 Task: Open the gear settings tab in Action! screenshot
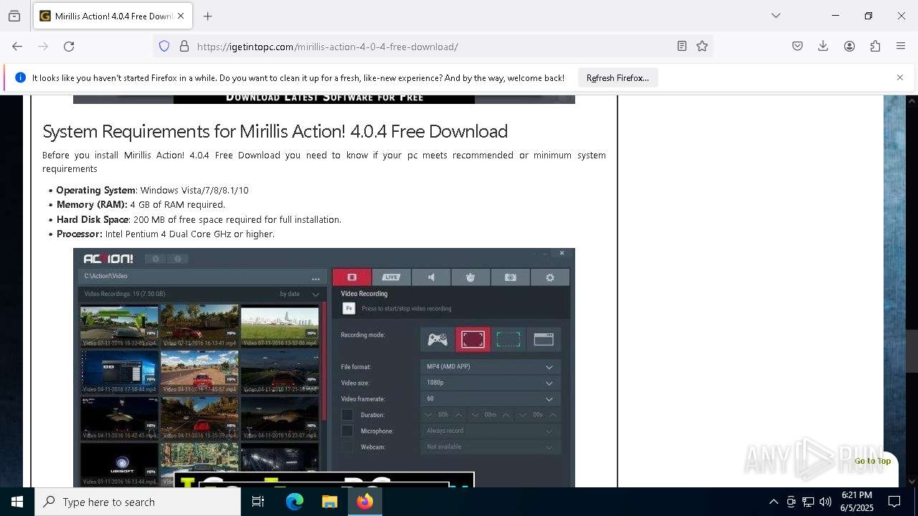[x=550, y=277]
